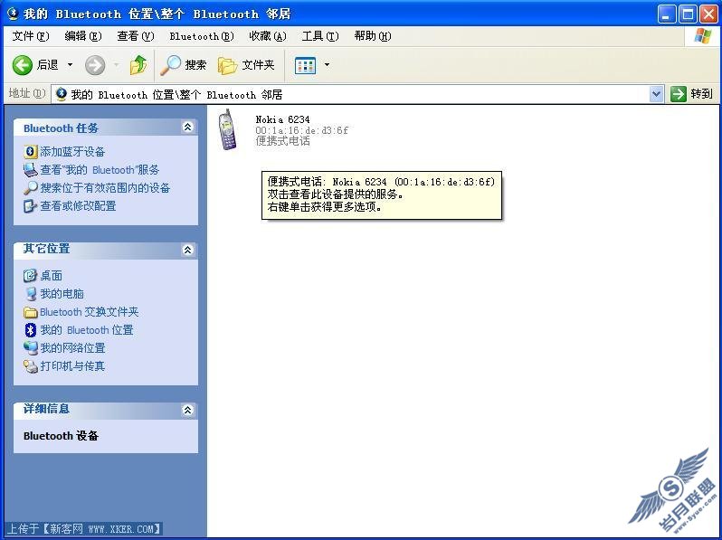Go up one folder level icon
This screenshot has height=540, width=722.
(x=138, y=65)
